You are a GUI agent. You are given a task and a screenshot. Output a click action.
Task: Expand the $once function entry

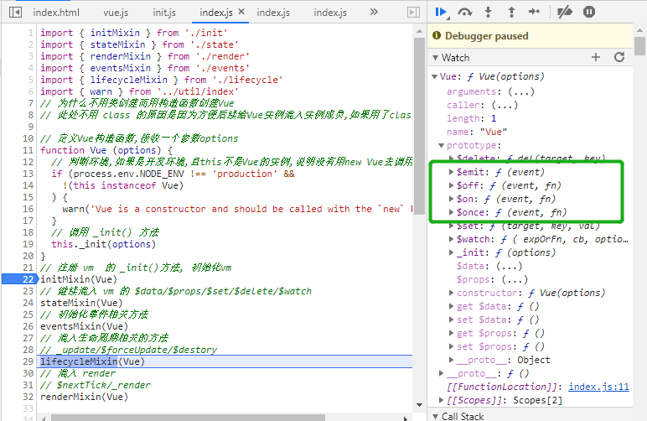[x=451, y=212]
